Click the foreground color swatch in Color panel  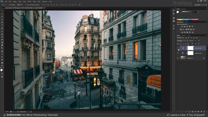(x=178, y=12)
